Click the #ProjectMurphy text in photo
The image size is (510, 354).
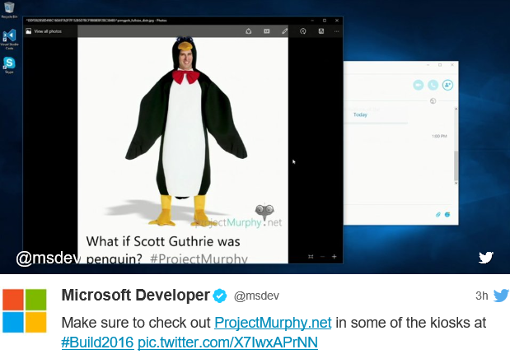coord(199,259)
